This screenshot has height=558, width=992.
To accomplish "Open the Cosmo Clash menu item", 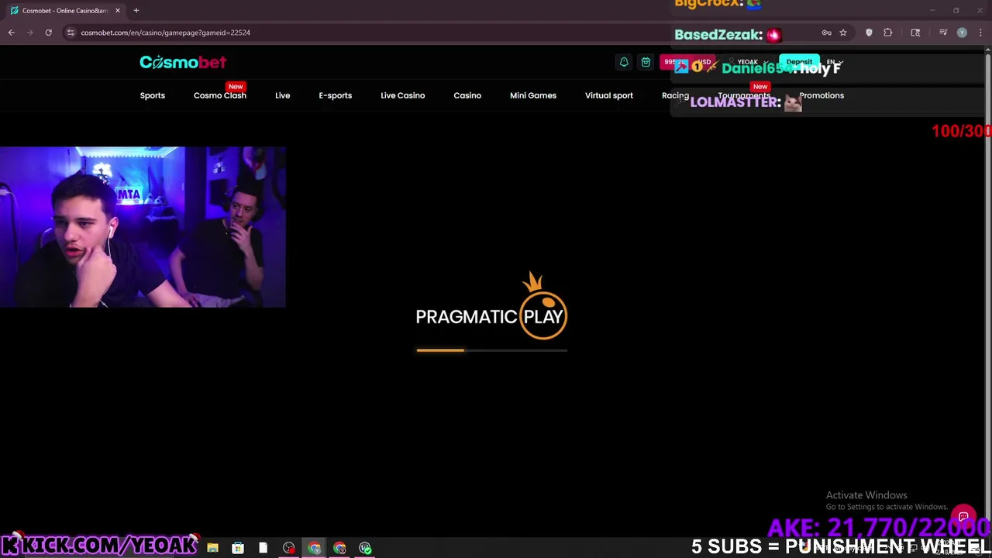I will (220, 95).
